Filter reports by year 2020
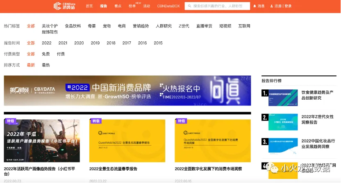 pyautogui.click(x=79, y=43)
